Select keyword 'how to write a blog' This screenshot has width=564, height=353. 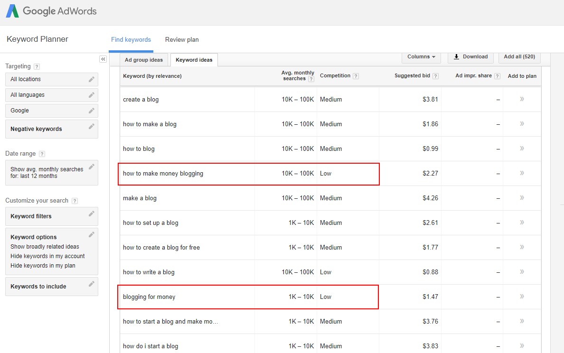[149, 272]
